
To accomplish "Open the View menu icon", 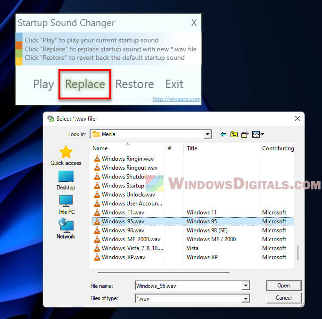I will click(x=258, y=134).
